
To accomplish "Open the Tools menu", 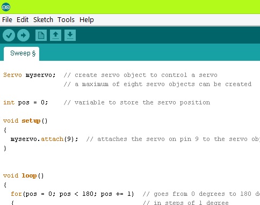I will (x=66, y=19).
